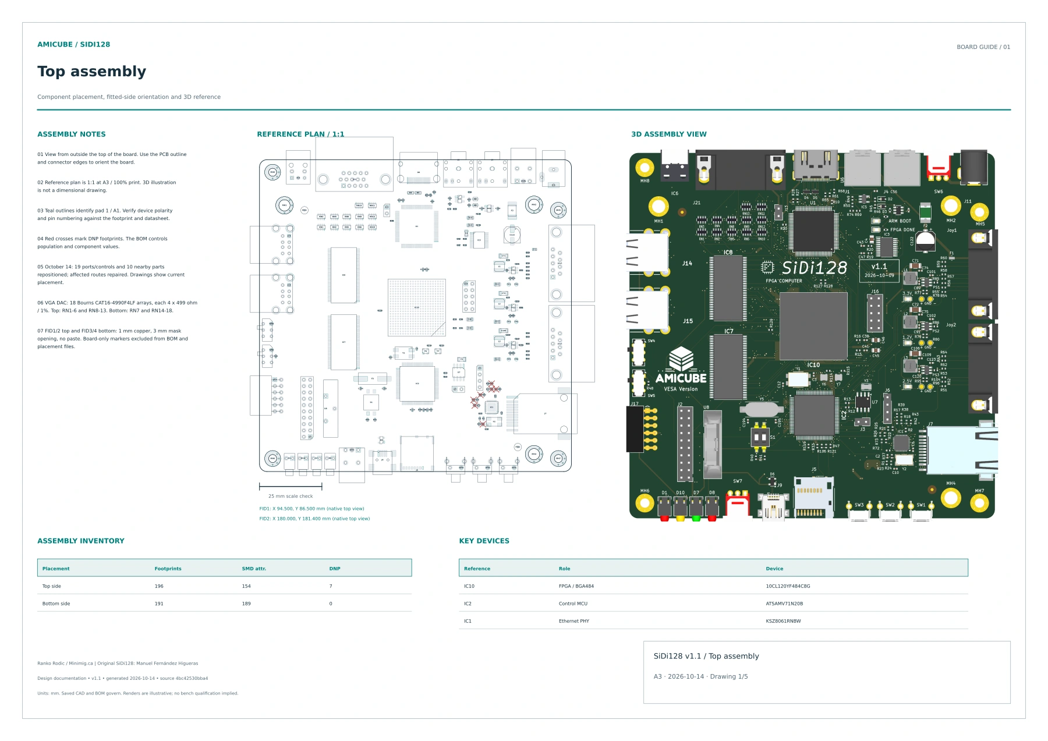Click the footprint count '191'
The image size is (1048, 741).
click(x=159, y=604)
